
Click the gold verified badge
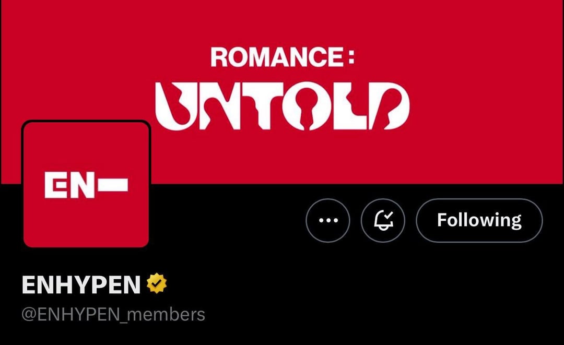tap(157, 283)
